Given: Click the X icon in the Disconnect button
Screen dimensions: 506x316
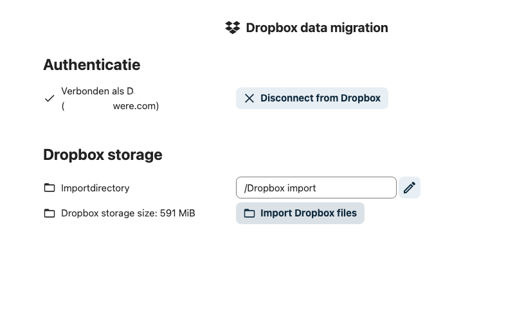Looking at the screenshot, I should [249, 98].
